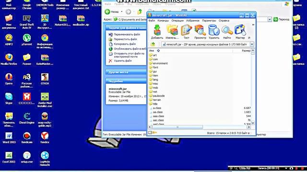Run the Тест (Test) archive tool
The image size is (307, 172).
186,32
